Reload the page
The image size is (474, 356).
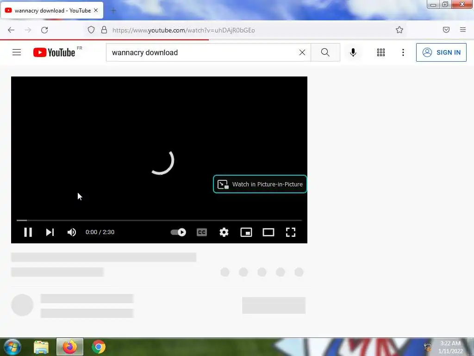(44, 30)
